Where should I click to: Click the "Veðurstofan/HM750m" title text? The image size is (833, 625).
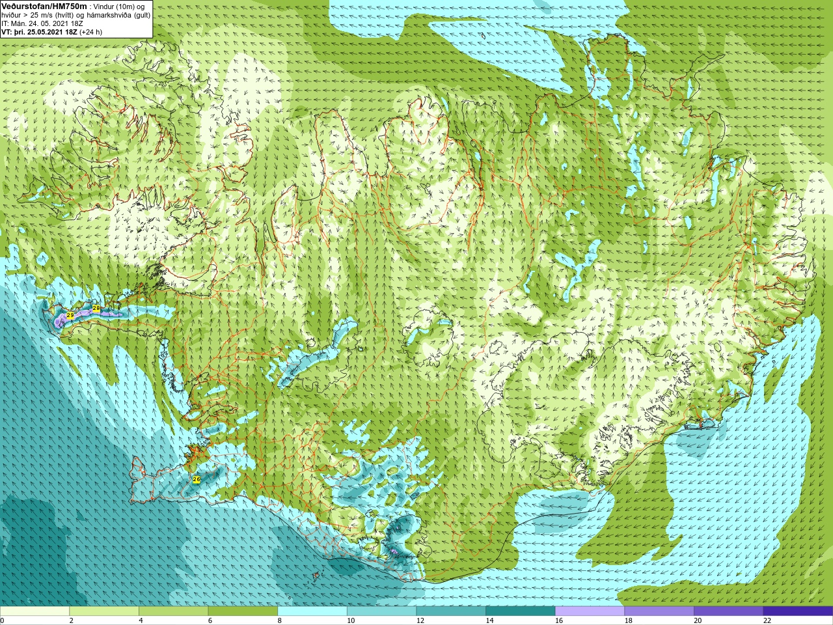click(44, 6)
